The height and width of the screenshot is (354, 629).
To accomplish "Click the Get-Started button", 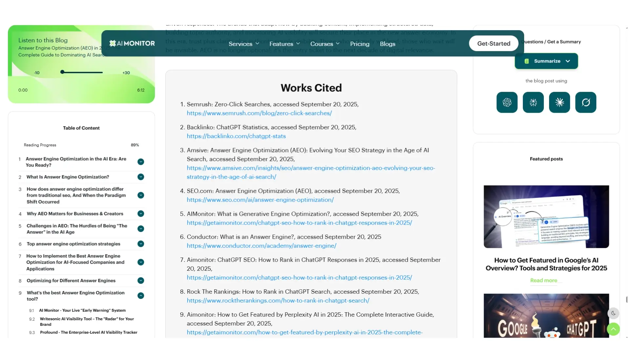I will [x=493, y=43].
